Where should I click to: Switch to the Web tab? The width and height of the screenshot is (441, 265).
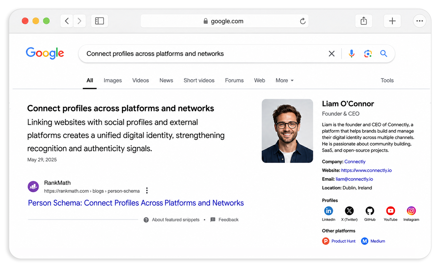[260, 80]
